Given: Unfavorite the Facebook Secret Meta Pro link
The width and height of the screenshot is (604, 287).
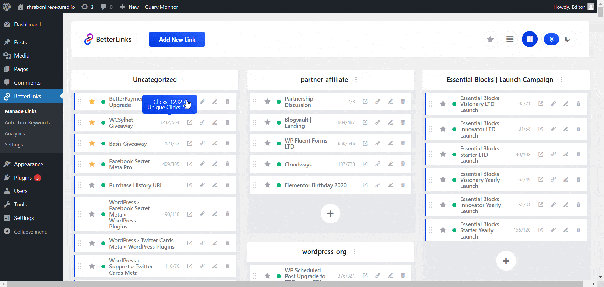Looking at the screenshot, I should tap(92, 164).
